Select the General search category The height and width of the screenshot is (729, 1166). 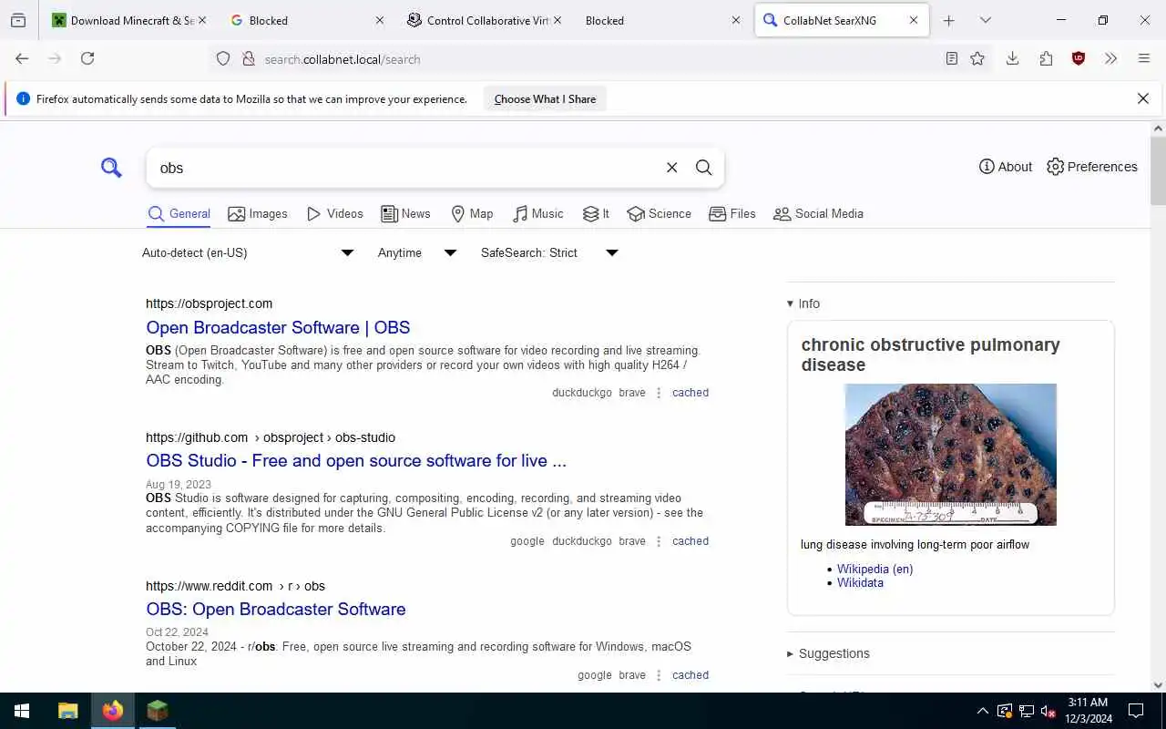coord(179,213)
